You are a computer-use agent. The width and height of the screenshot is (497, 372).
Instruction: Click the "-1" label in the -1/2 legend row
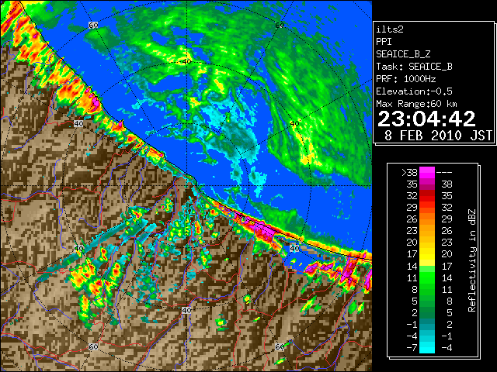click(412, 324)
